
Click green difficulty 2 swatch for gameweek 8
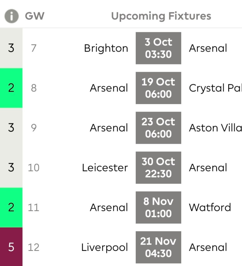coord(11,88)
